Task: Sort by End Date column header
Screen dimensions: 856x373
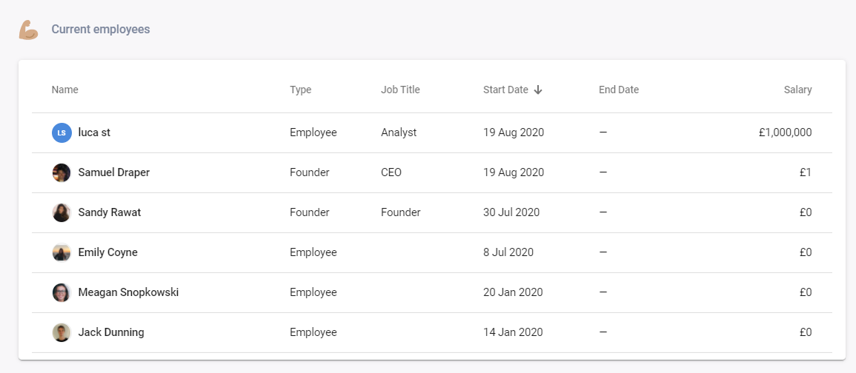Action: [618, 90]
